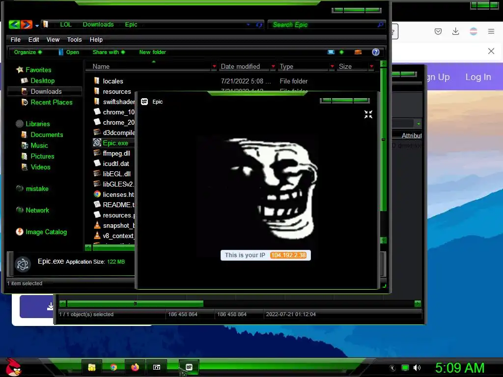Toggle the preview pane icon
This screenshot has height=377, width=503.
[358, 52]
